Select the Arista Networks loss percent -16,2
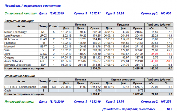 click(x=169, y=61)
